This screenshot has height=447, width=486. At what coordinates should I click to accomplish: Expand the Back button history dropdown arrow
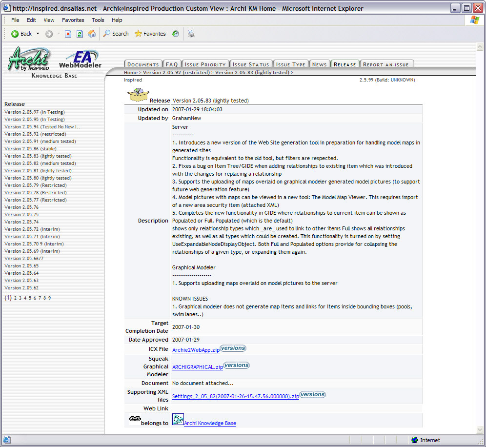coord(38,34)
